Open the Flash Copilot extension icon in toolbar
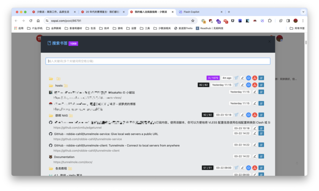The image size is (319, 191). [262, 21]
